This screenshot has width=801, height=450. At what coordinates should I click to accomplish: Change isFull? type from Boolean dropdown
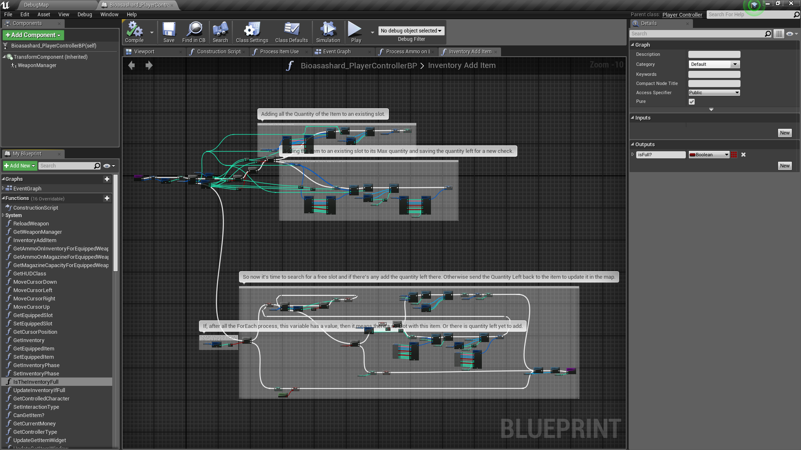point(708,155)
